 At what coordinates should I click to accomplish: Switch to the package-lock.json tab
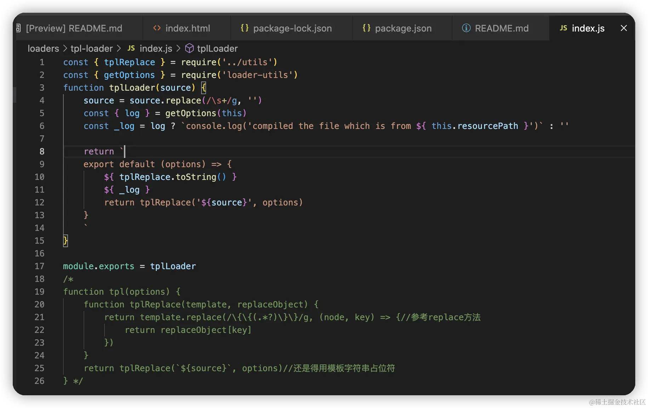pos(292,28)
